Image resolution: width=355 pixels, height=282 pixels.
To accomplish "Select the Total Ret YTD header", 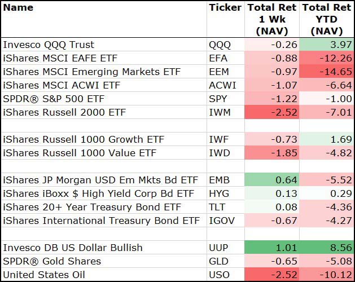I will pos(326,19).
